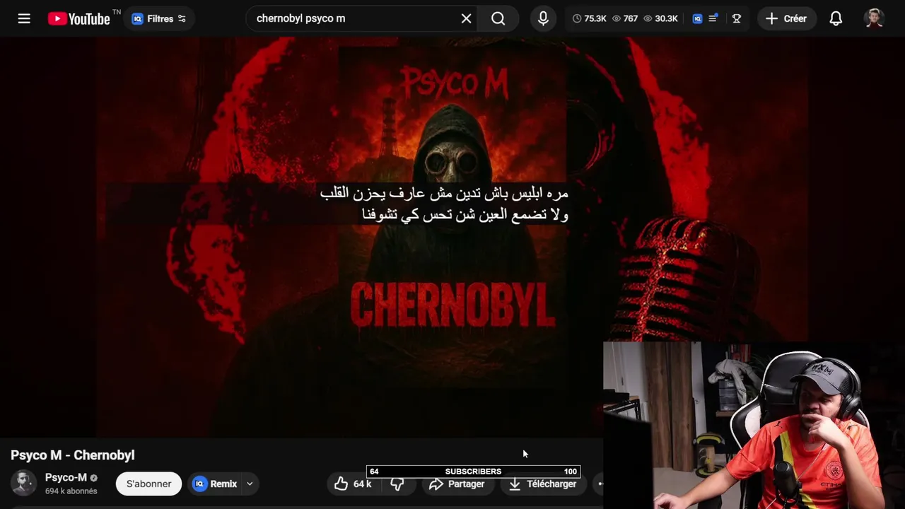Click the Remix button
Viewport: 905px width, 509px height.
[x=216, y=484]
